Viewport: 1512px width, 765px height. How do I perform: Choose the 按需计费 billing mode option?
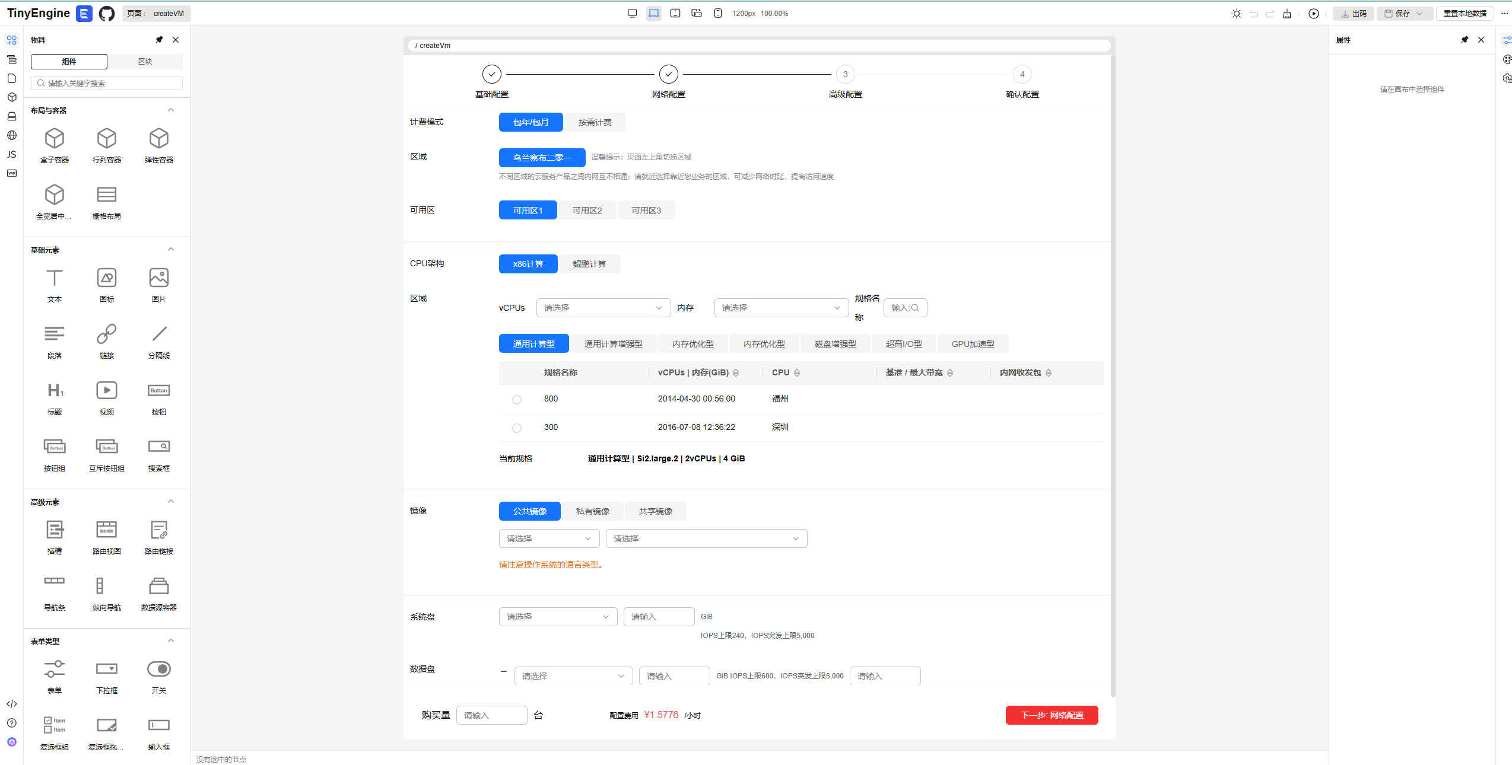tap(595, 122)
